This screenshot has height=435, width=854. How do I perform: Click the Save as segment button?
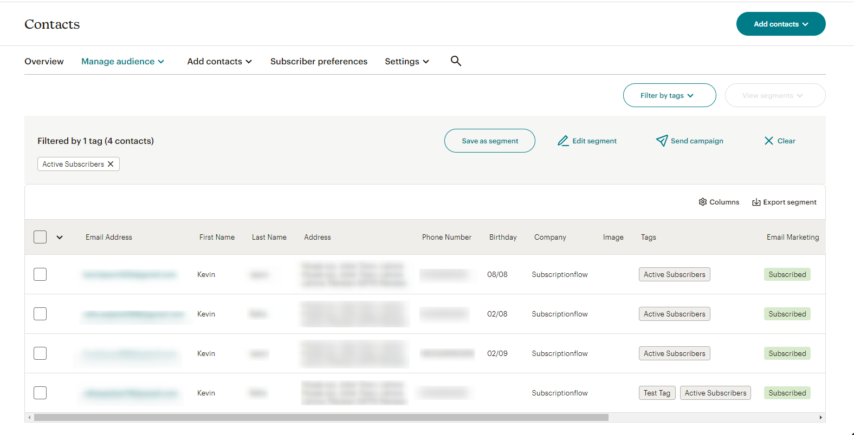click(490, 141)
